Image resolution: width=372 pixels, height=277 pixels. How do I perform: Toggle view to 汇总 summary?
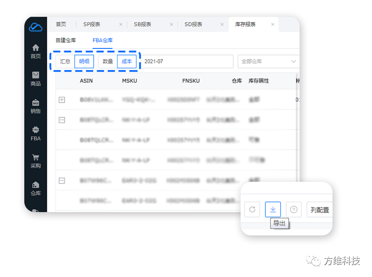pos(65,61)
